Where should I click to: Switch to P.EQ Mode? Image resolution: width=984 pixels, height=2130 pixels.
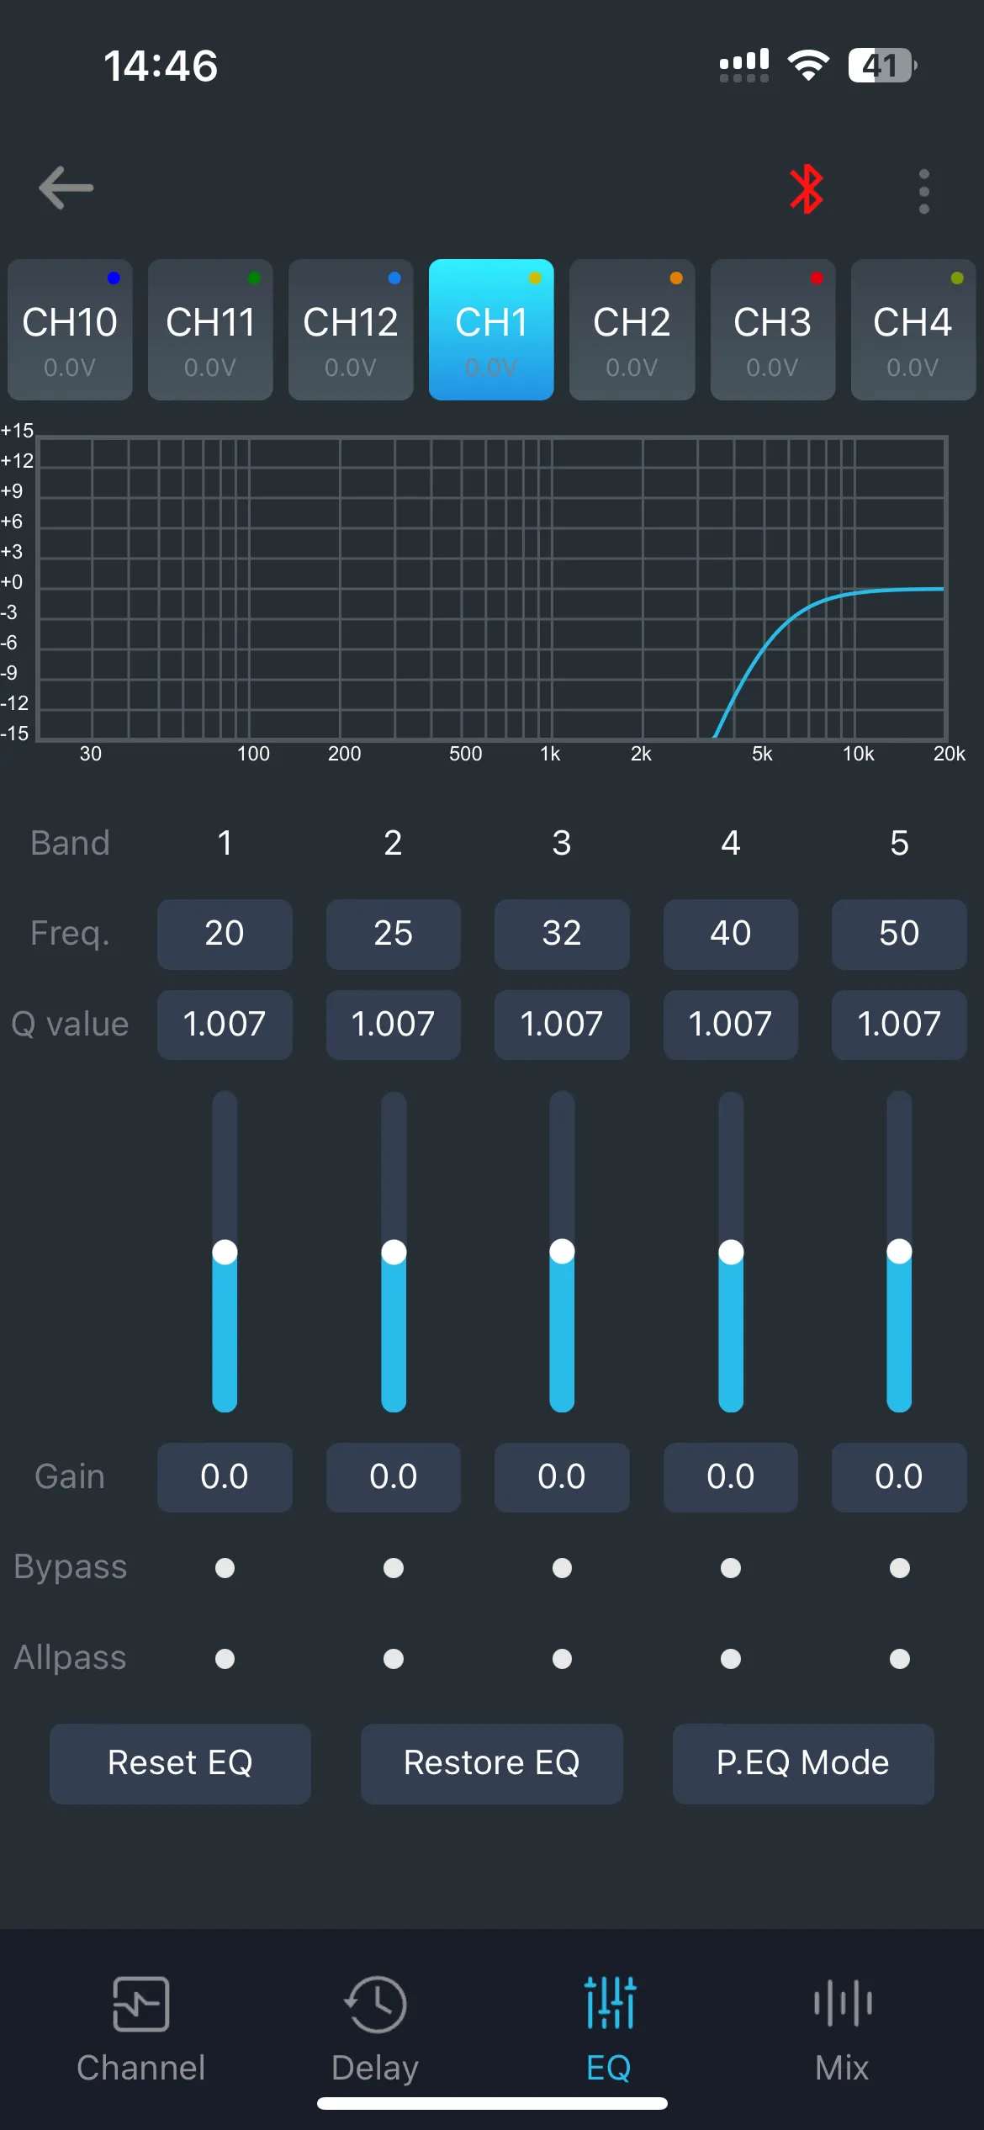(x=803, y=1763)
